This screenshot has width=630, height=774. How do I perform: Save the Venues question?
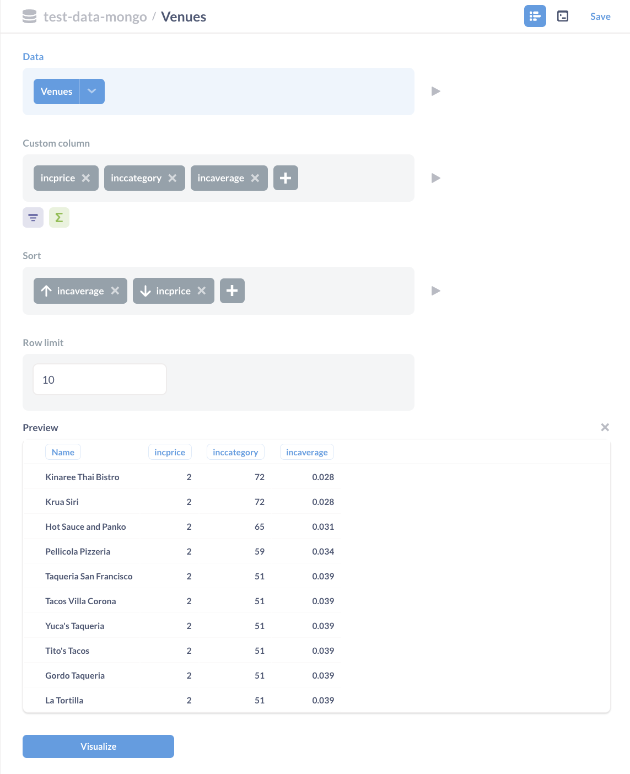pyautogui.click(x=600, y=16)
